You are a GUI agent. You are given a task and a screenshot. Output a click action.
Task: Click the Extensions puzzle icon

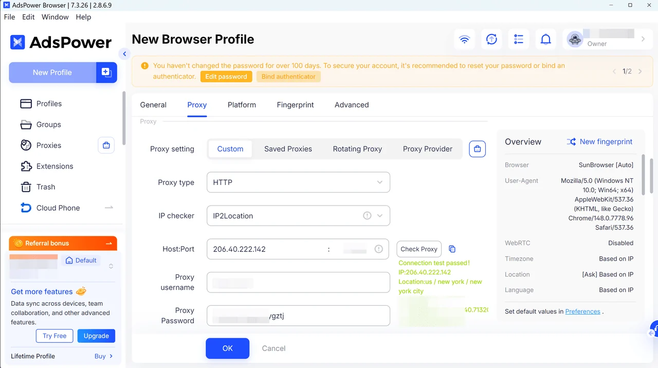click(26, 166)
